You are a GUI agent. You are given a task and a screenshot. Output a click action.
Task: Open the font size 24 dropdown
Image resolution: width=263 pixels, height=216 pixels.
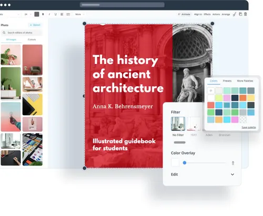tap(28, 14)
